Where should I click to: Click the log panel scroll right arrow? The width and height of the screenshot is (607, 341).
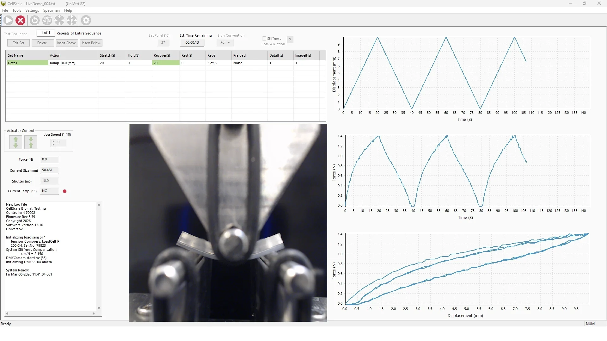point(94,313)
